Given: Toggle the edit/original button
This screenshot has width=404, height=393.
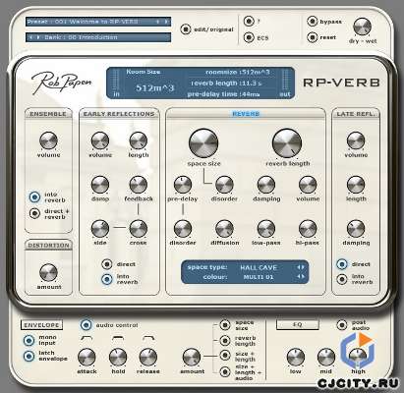Looking at the screenshot, I should [186, 29].
